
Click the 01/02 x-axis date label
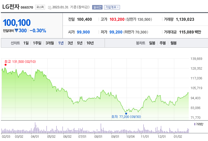click(178, 137)
